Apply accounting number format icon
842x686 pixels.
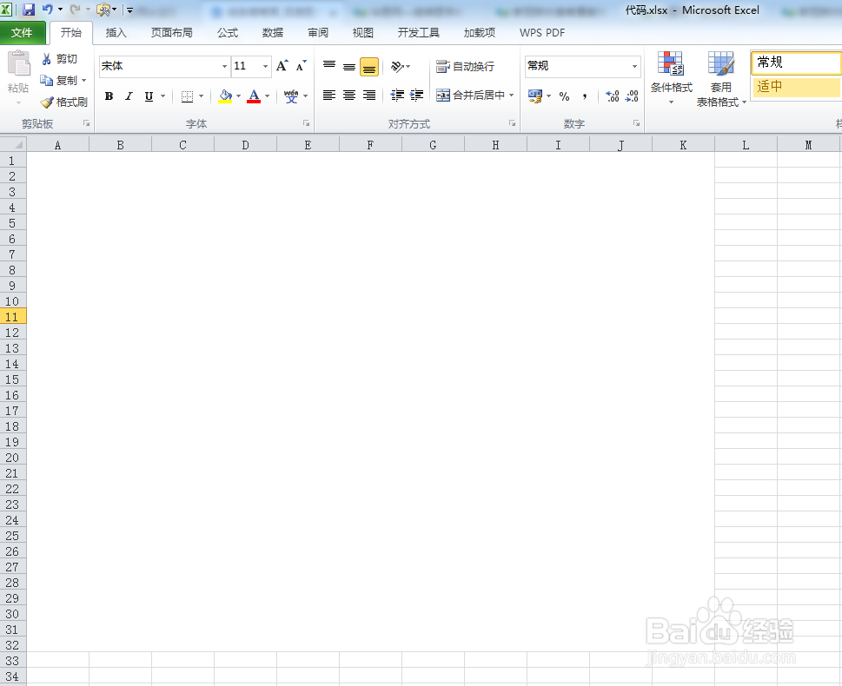pos(535,96)
